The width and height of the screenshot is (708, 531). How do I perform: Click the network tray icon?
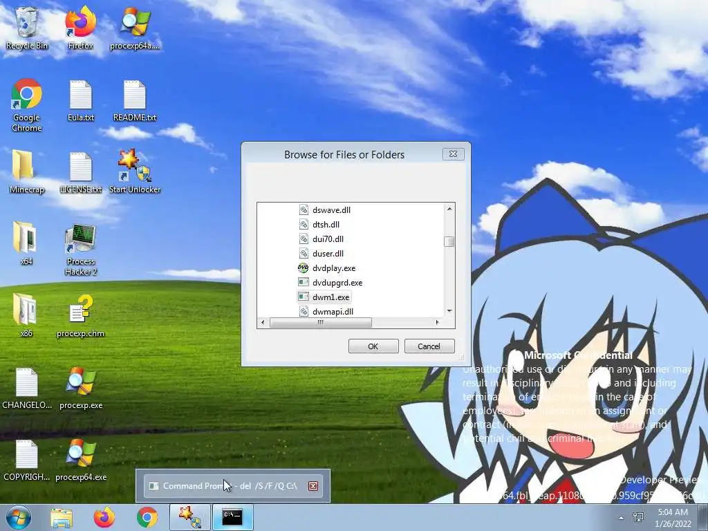(x=638, y=517)
